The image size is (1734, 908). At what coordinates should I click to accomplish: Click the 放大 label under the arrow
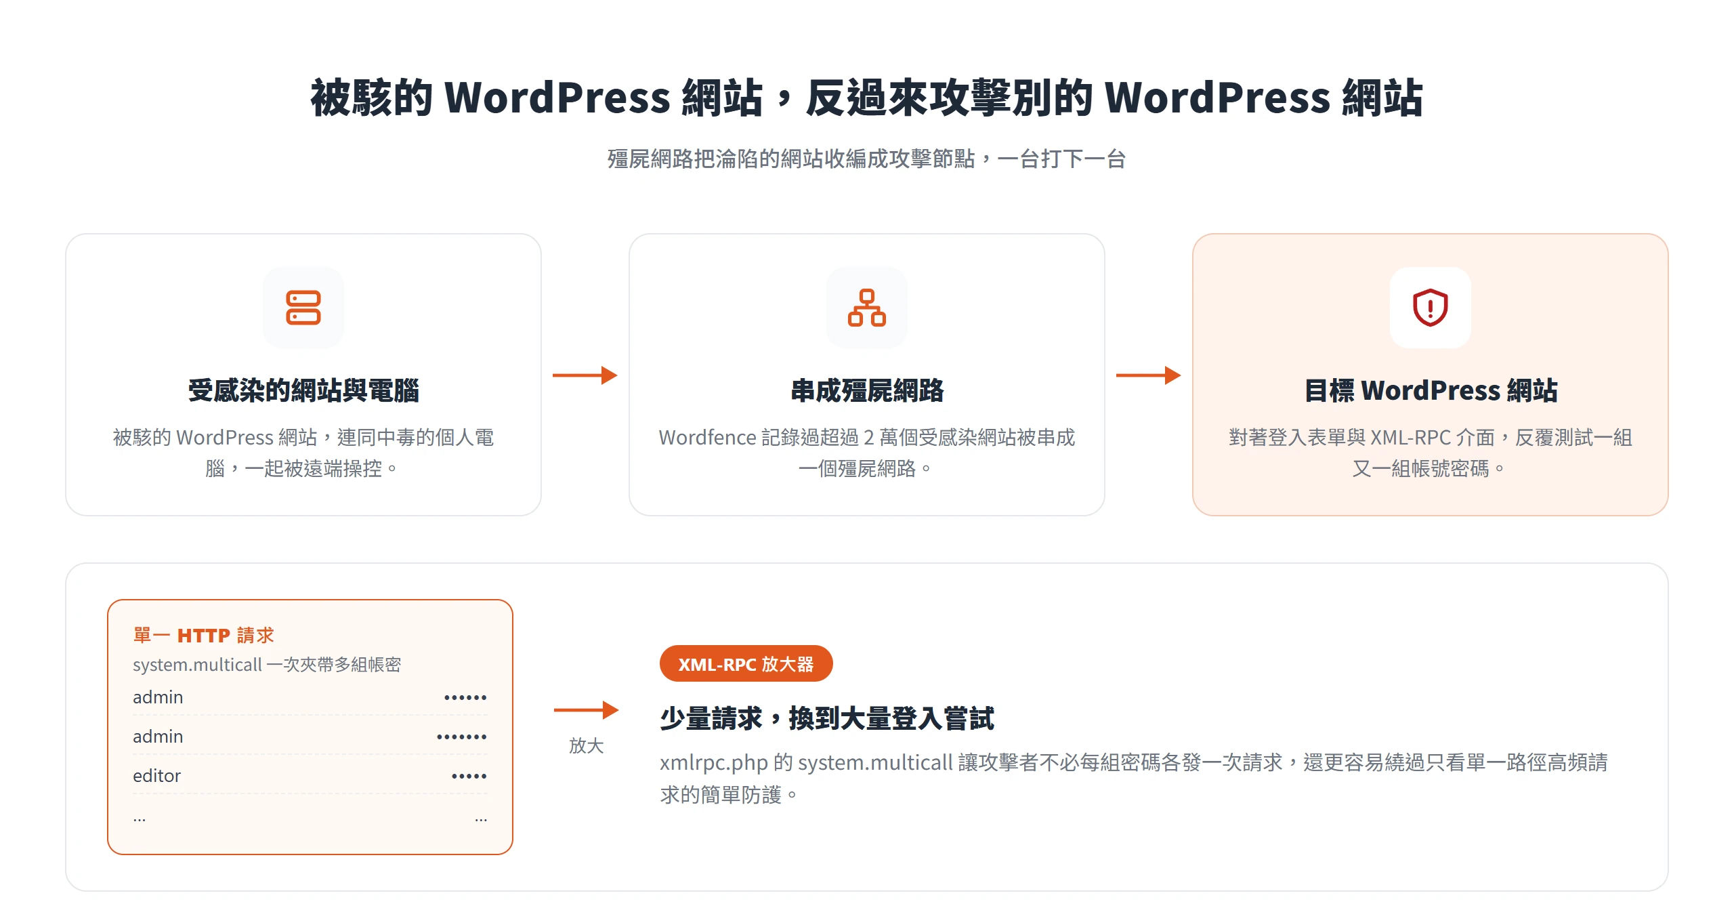click(x=586, y=746)
